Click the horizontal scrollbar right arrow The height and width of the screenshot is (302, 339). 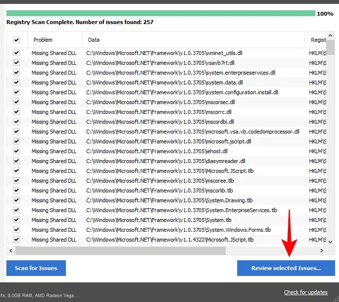pos(322,250)
